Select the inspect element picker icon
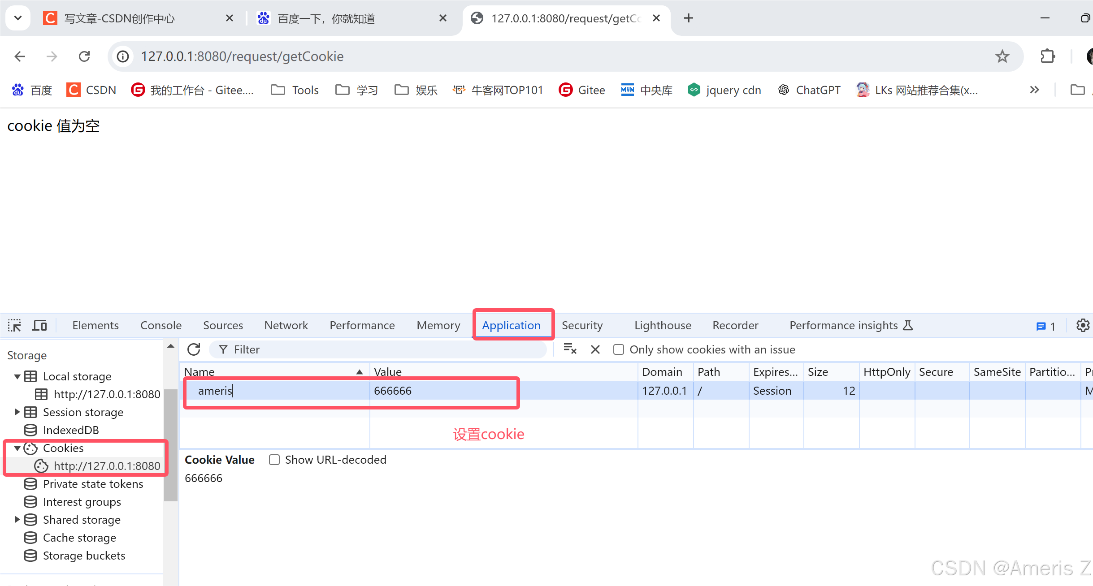Screen dimensions: 1093x586 coord(14,325)
